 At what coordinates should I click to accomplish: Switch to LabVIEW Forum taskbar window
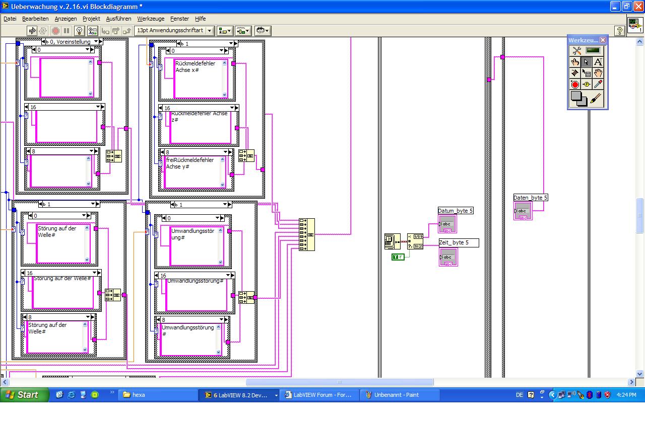[x=318, y=395]
